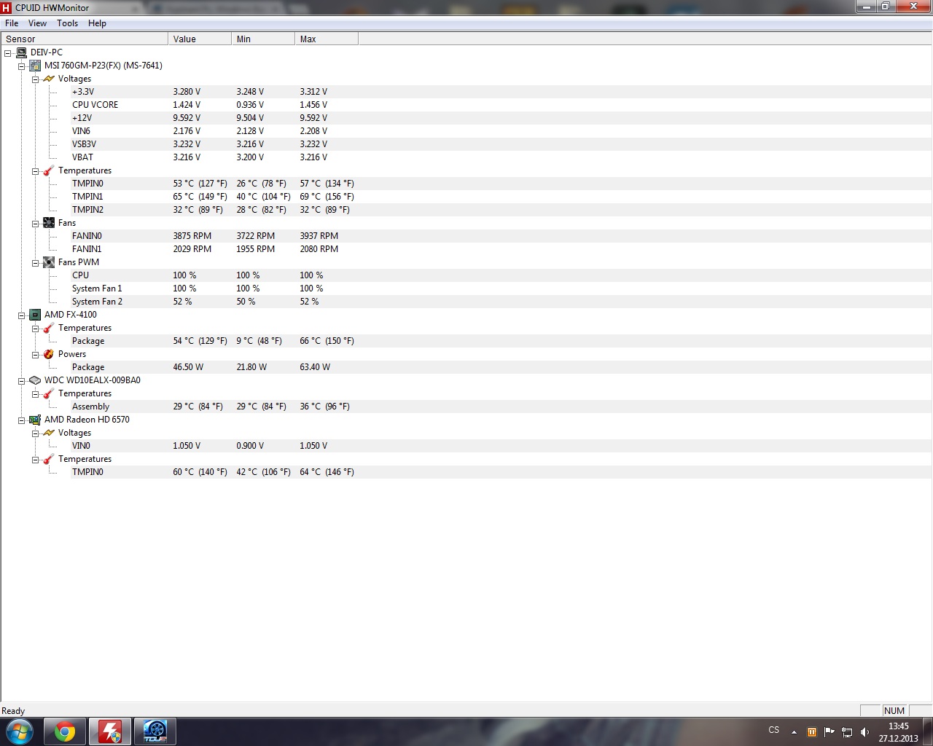Screen dimensions: 933x746
Task: Click the Min column header
Action: (263, 39)
